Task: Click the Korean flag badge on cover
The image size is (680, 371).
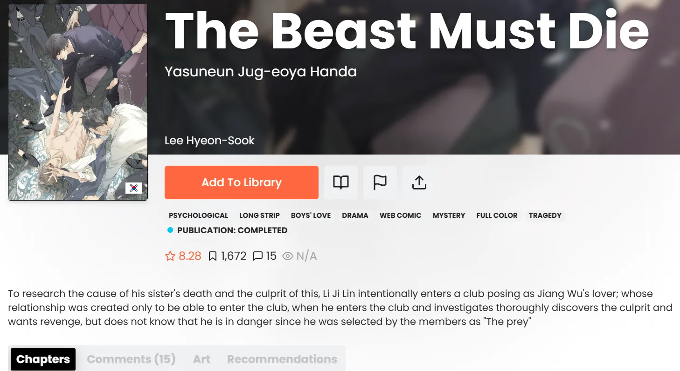Action: point(134,188)
